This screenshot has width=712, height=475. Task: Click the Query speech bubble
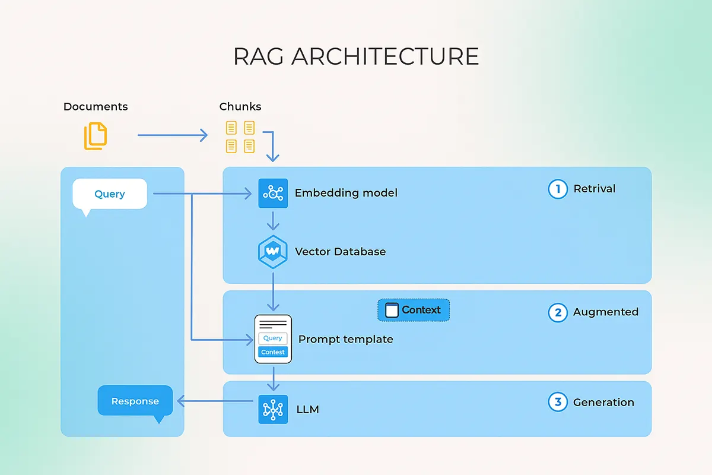(110, 194)
